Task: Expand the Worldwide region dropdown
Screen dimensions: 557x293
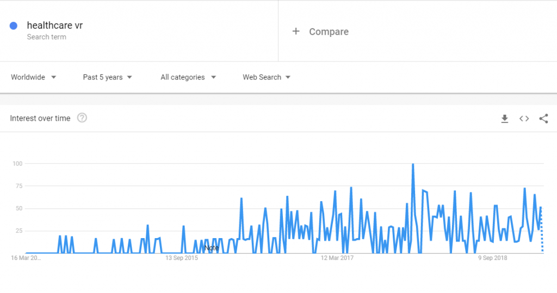Action: click(x=33, y=77)
